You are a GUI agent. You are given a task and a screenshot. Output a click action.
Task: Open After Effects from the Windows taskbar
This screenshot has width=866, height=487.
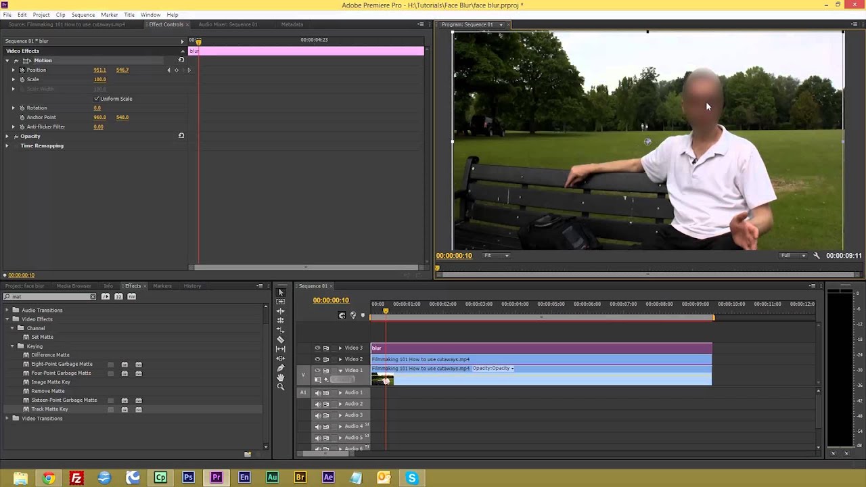tap(328, 478)
